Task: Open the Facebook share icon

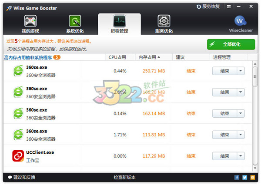Action: pos(237,178)
